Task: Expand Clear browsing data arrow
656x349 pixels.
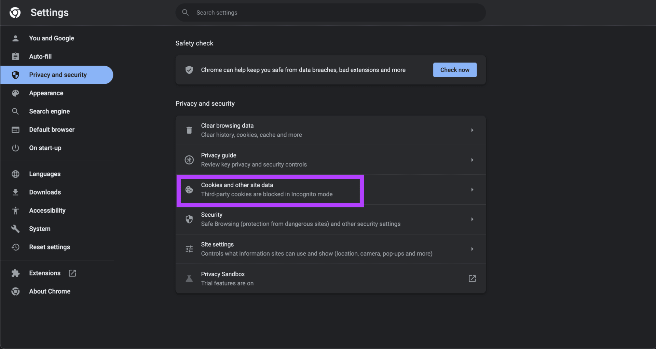Action: [472, 130]
